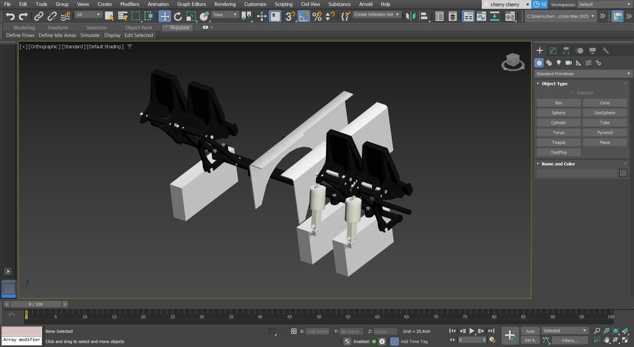Viewport: 634px width, 347px height.
Task: Play the animation
Action: 471,331
